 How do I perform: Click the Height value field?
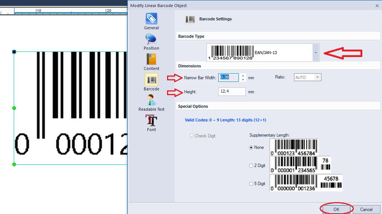232,92
